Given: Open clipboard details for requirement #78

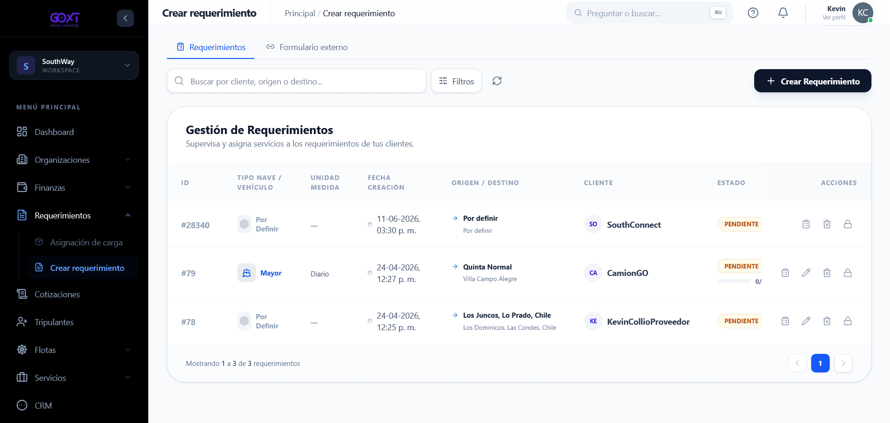Looking at the screenshot, I should [x=785, y=321].
